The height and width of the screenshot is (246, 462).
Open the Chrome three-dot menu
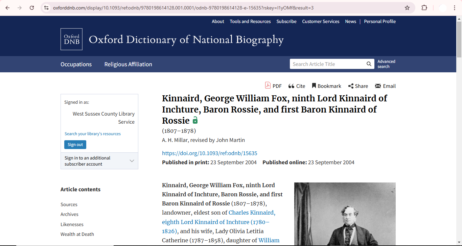[x=455, y=8]
